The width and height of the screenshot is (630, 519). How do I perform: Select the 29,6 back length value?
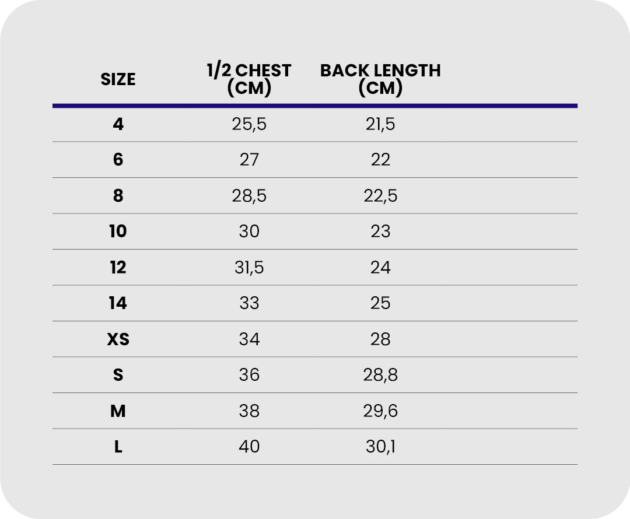[380, 411]
